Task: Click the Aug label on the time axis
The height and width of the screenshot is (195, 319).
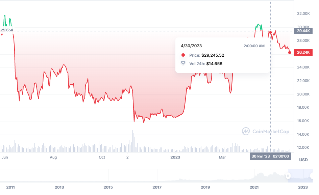Action: click(x=53, y=157)
